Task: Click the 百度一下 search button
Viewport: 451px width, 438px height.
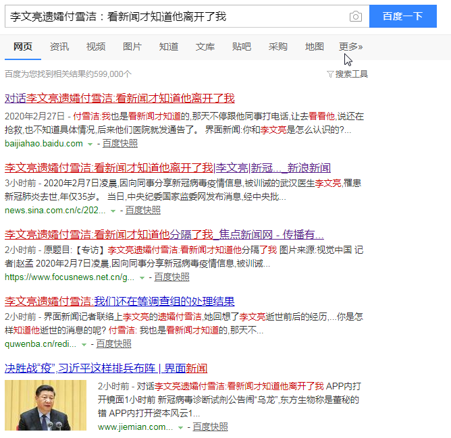Action: tap(402, 16)
